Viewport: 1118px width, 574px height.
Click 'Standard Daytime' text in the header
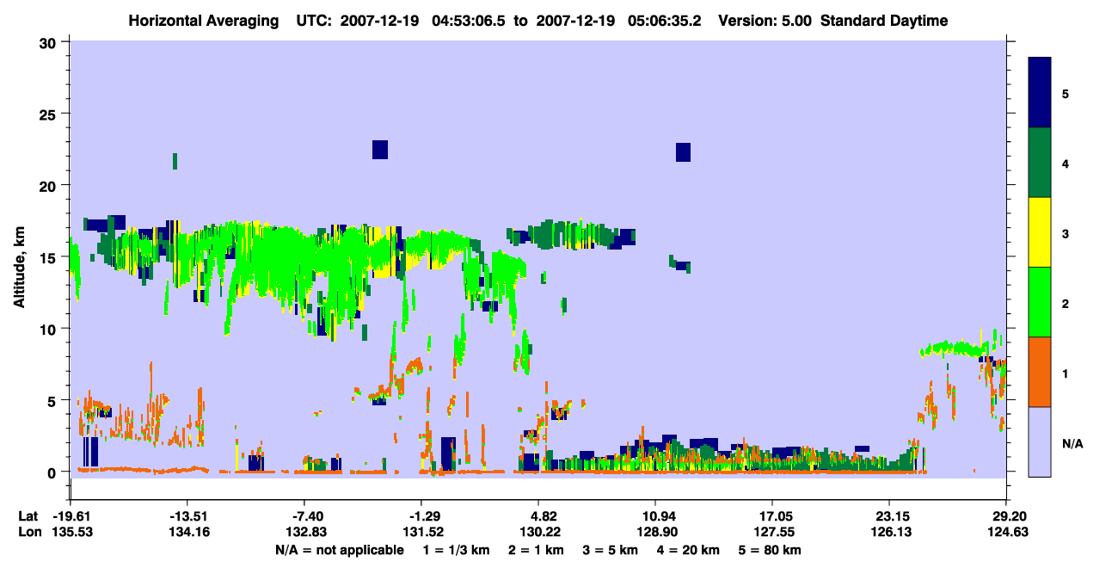coord(884,21)
